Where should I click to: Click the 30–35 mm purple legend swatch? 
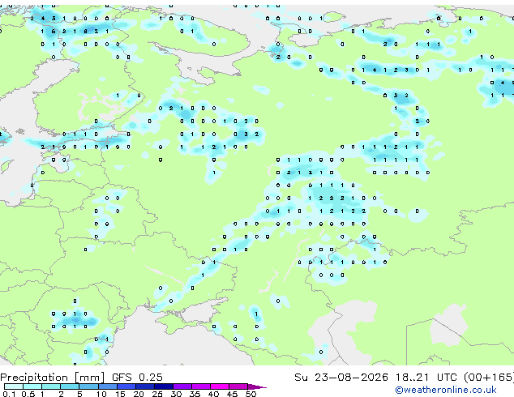[182, 386]
